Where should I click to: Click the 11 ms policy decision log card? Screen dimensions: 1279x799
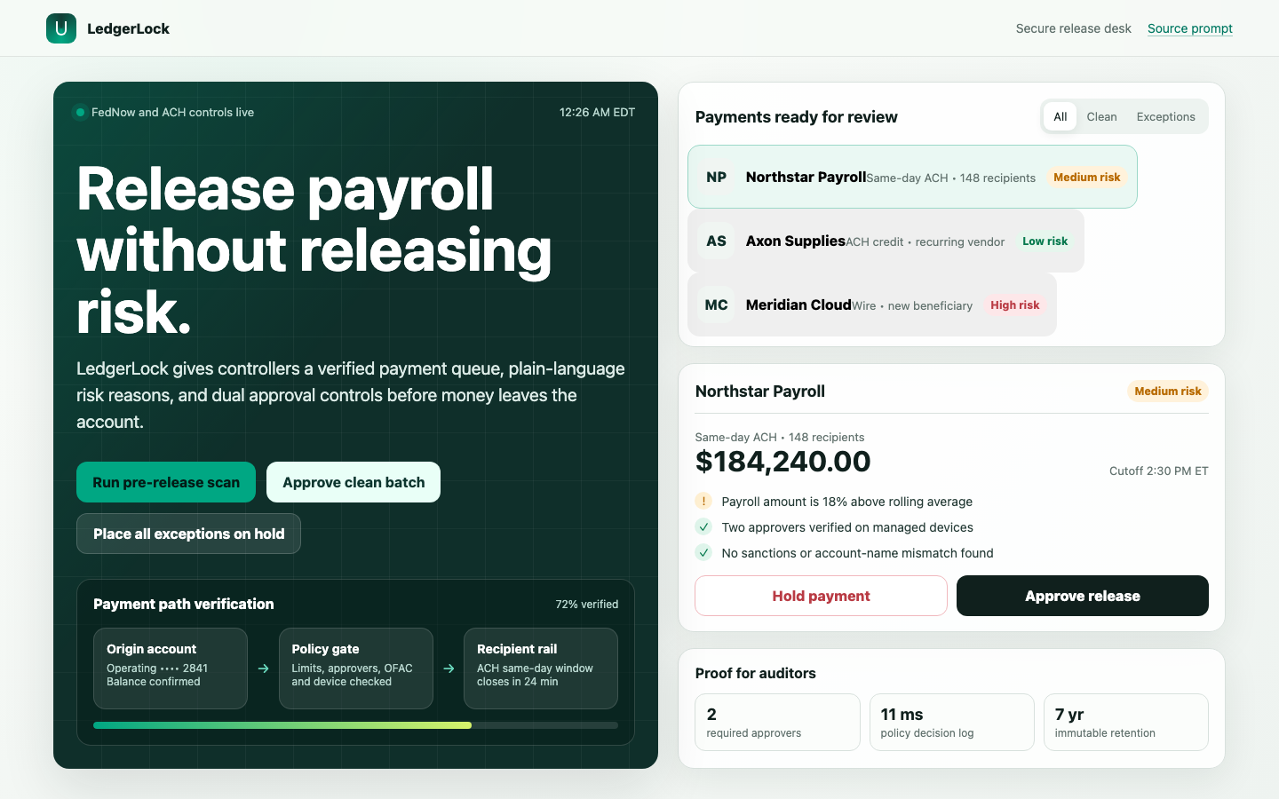[x=951, y=723]
